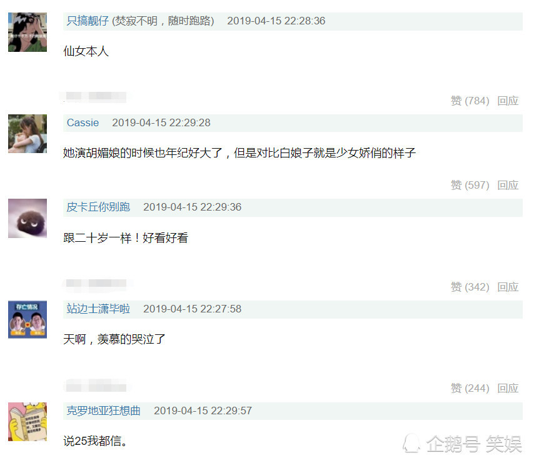Open Cassie's profile avatar

pyautogui.click(x=28, y=134)
